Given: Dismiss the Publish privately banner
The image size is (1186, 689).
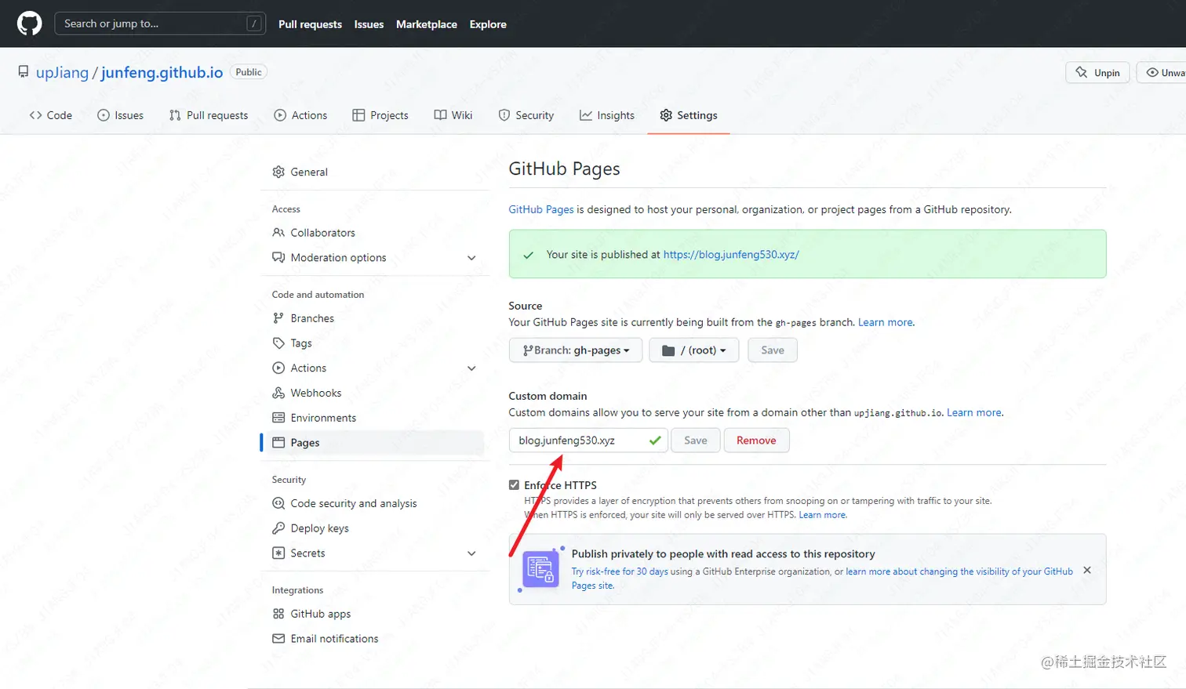Looking at the screenshot, I should tap(1087, 570).
